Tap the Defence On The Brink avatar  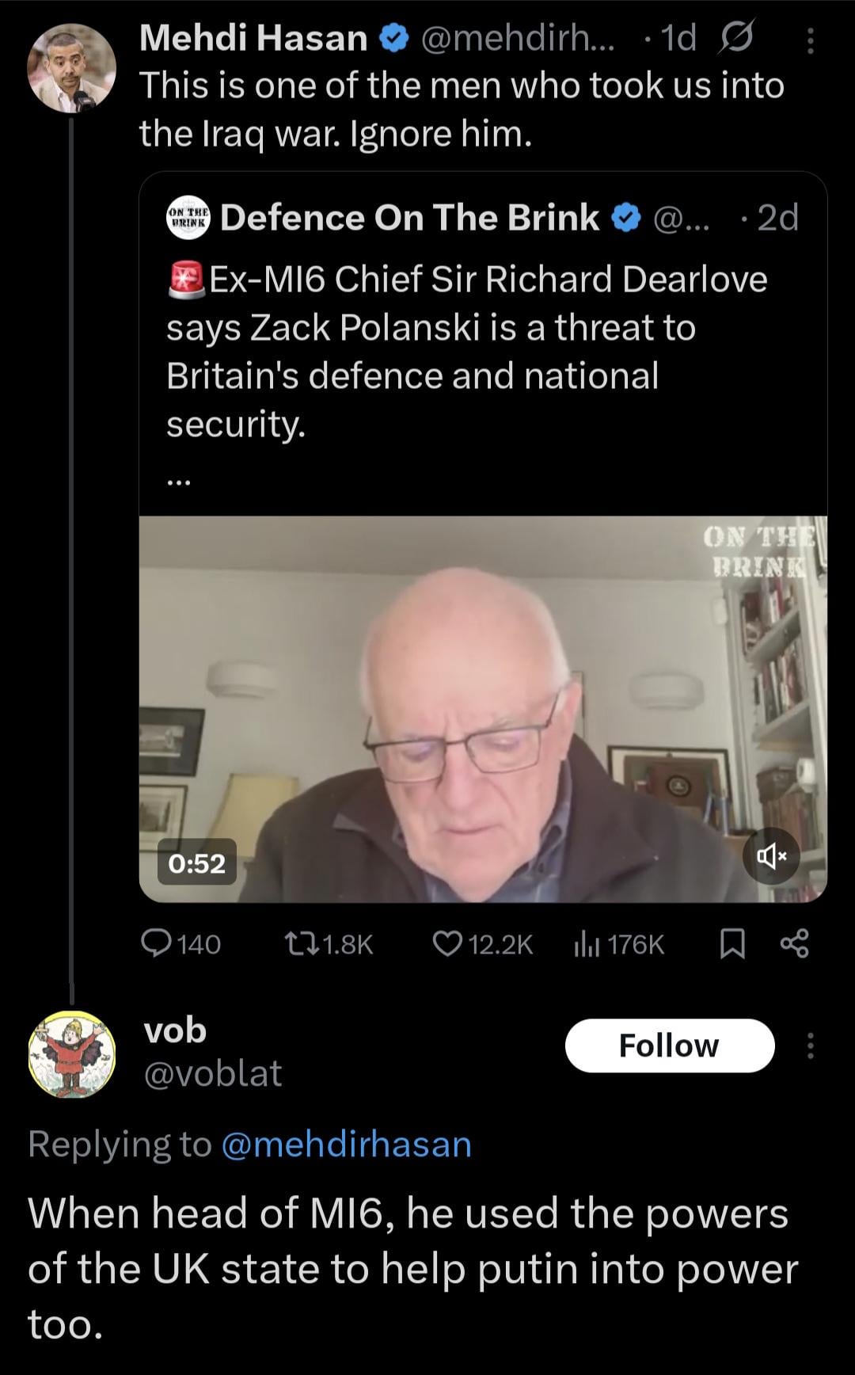[188, 217]
